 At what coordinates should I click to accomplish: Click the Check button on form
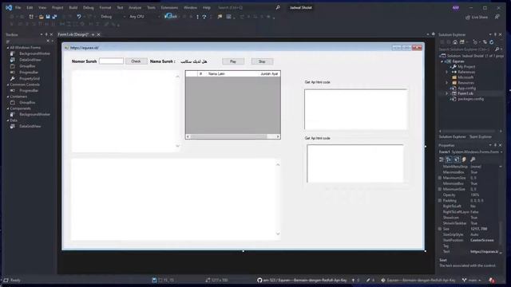[136, 61]
